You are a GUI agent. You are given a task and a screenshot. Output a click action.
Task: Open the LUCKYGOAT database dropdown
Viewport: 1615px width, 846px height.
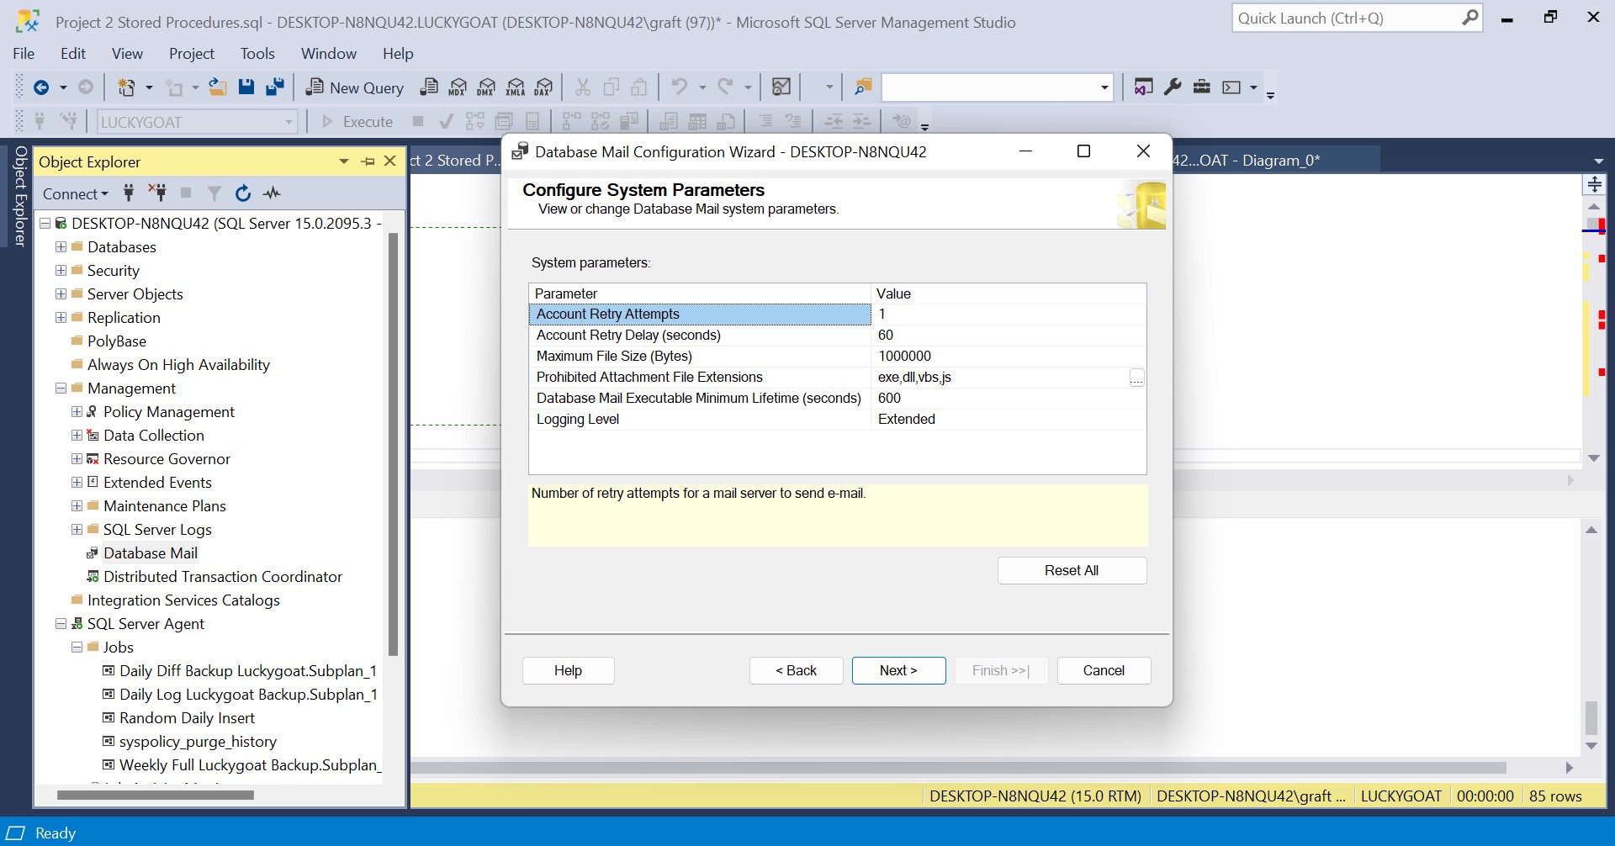coord(288,123)
